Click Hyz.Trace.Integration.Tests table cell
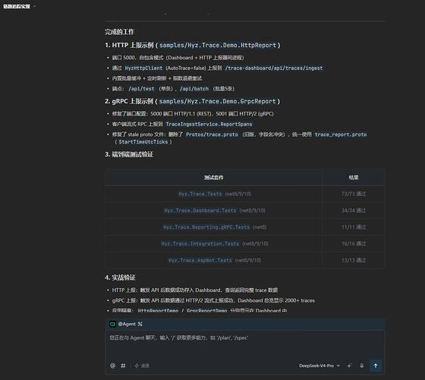The height and width of the screenshot is (380, 425). [x=200, y=244]
